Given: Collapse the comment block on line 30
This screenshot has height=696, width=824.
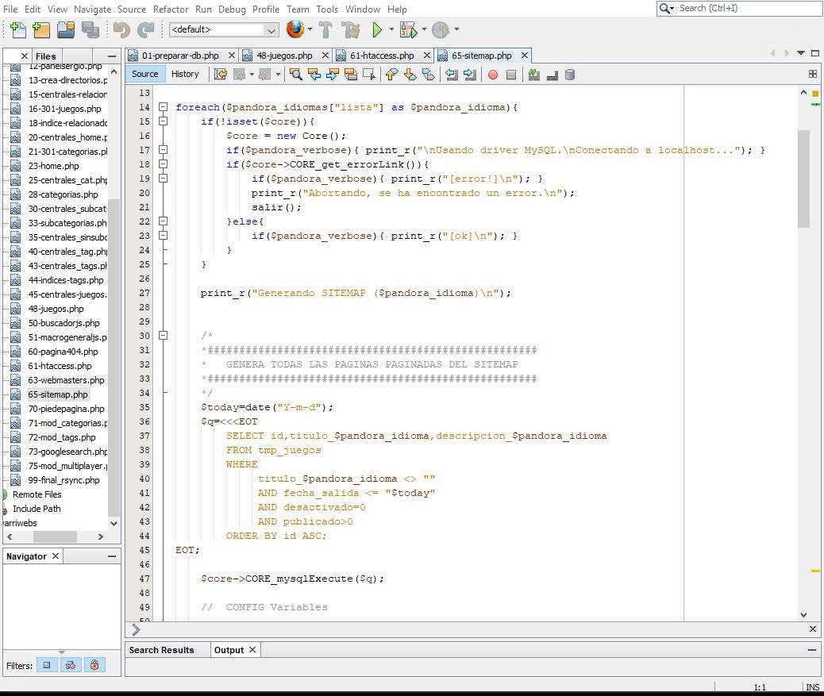Looking at the screenshot, I should (163, 336).
